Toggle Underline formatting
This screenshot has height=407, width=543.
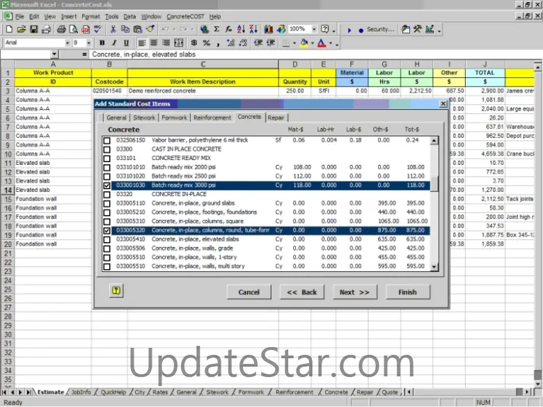127,43
